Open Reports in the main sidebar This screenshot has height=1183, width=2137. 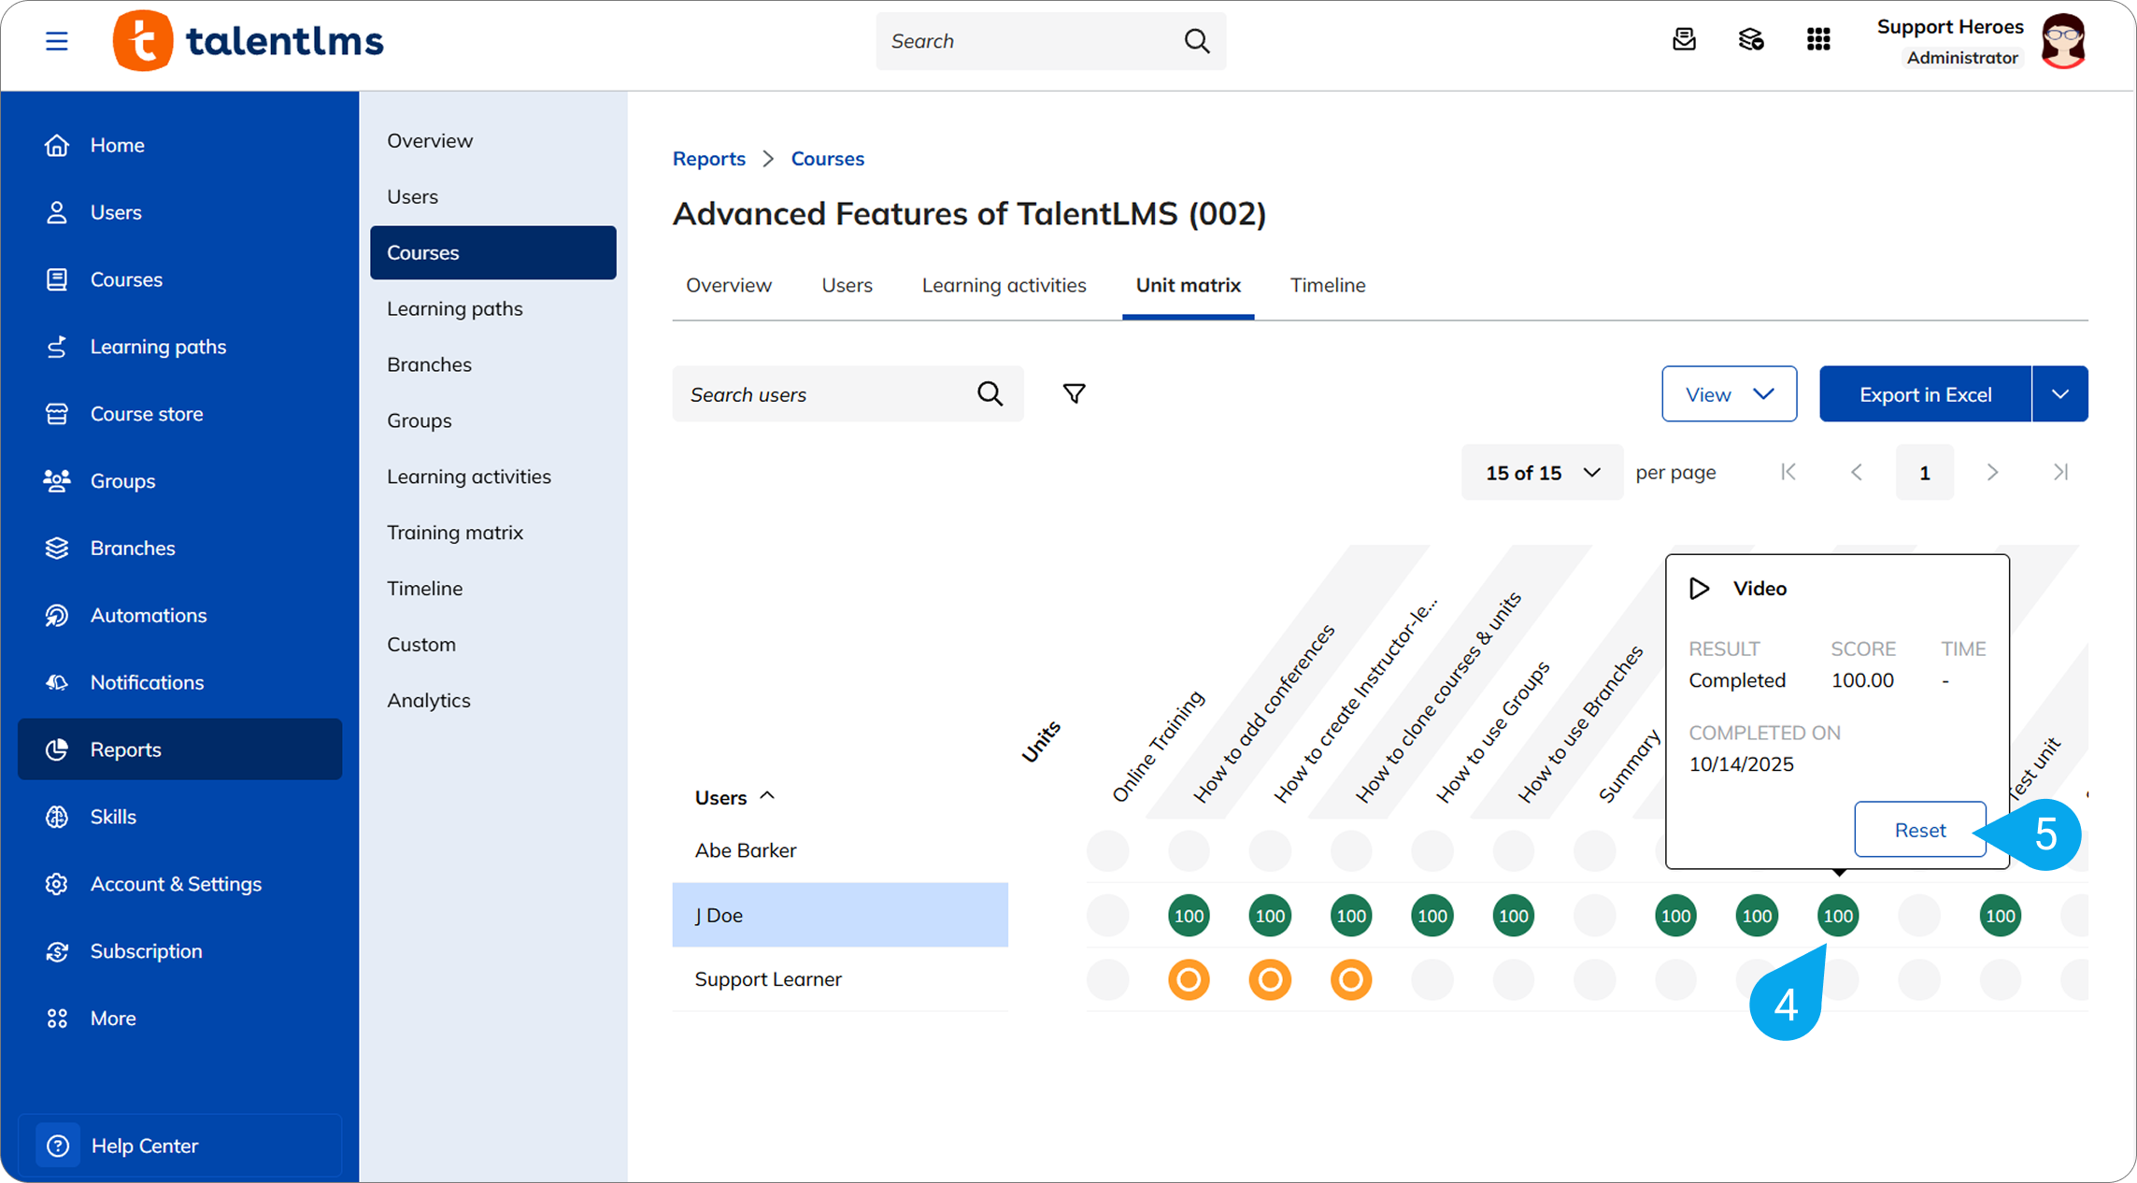tap(179, 749)
